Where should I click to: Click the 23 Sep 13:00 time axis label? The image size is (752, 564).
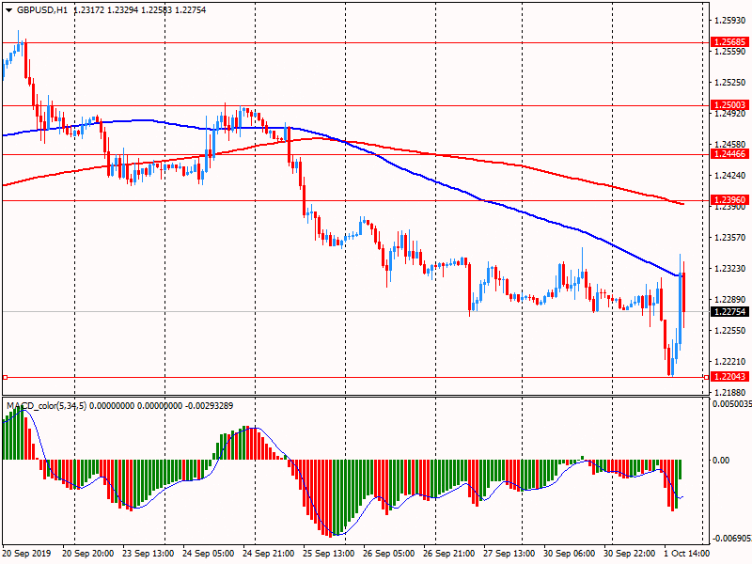click(x=149, y=554)
